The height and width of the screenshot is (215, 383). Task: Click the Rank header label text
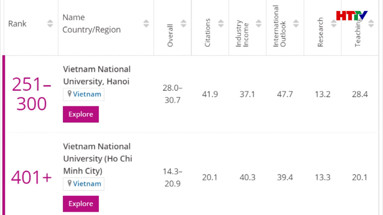click(x=17, y=24)
